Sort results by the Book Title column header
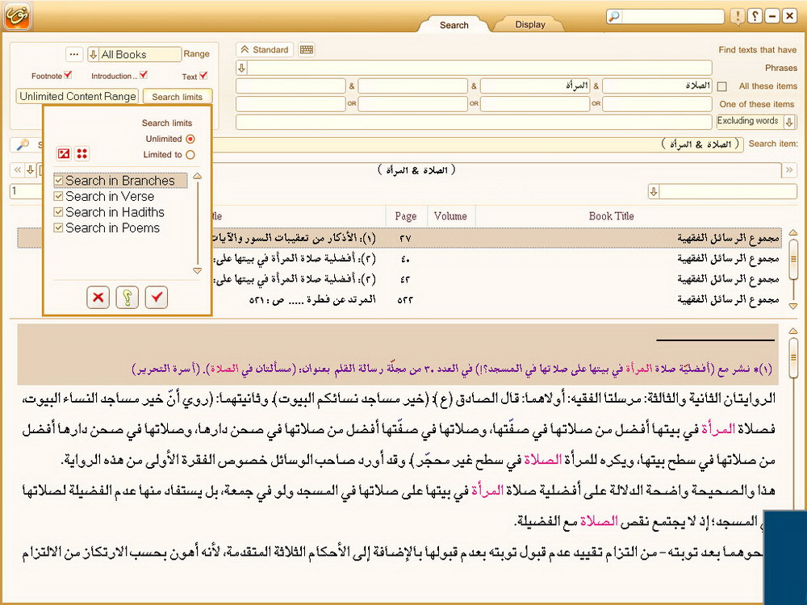The width and height of the screenshot is (807, 605). [x=612, y=216]
